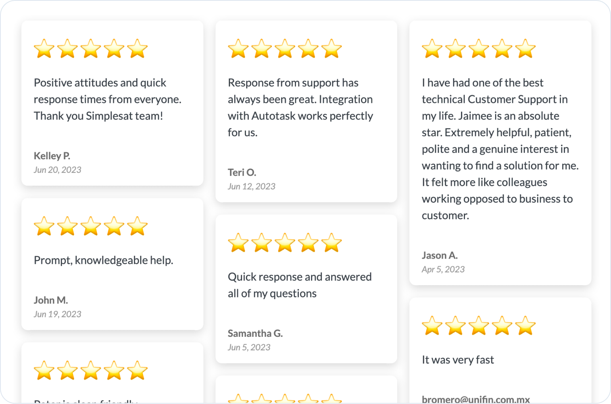Click the reviewer name Jason A.
The image size is (611, 404).
(440, 255)
